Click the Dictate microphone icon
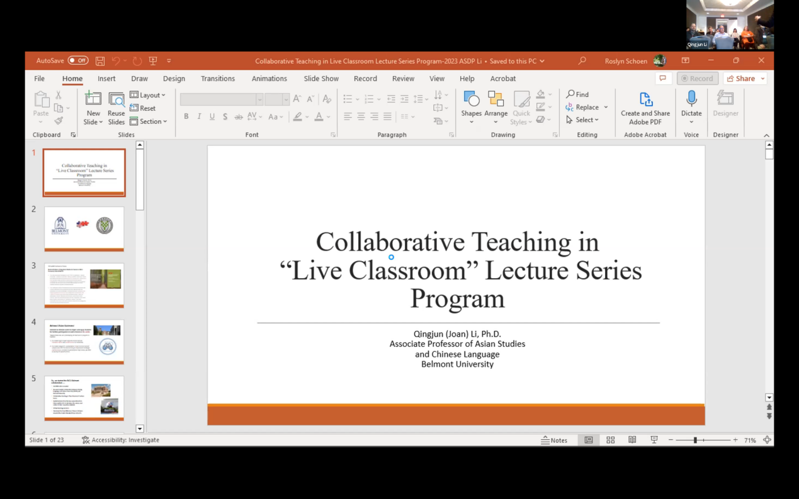Viewport: 799px width, 499px height. (691, 99)
